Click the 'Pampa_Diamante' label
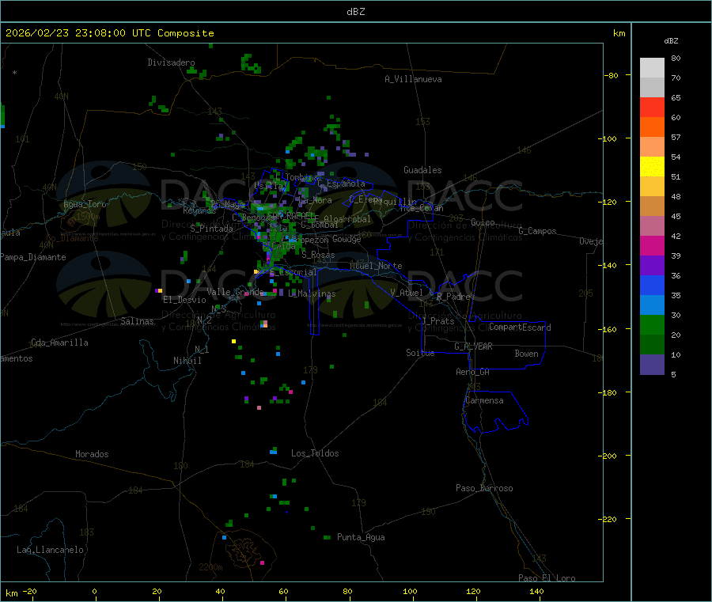Viewport: 712px width, 602px height. [33, 257]
